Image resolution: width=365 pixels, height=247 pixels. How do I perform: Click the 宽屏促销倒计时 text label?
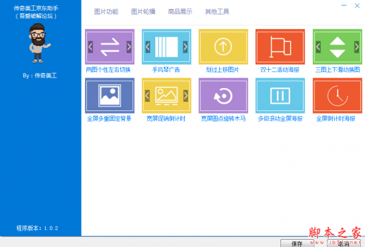pos(166,118)
